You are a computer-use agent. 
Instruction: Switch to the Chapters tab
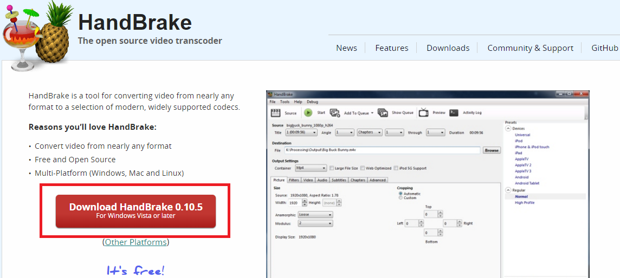[x=358, y=180]
